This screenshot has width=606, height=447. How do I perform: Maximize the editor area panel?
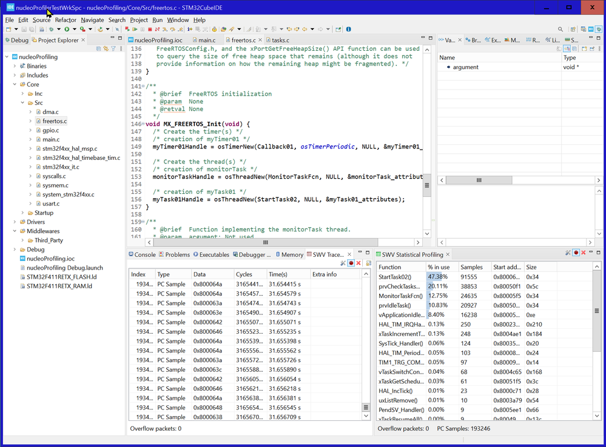tap(431, 38)
